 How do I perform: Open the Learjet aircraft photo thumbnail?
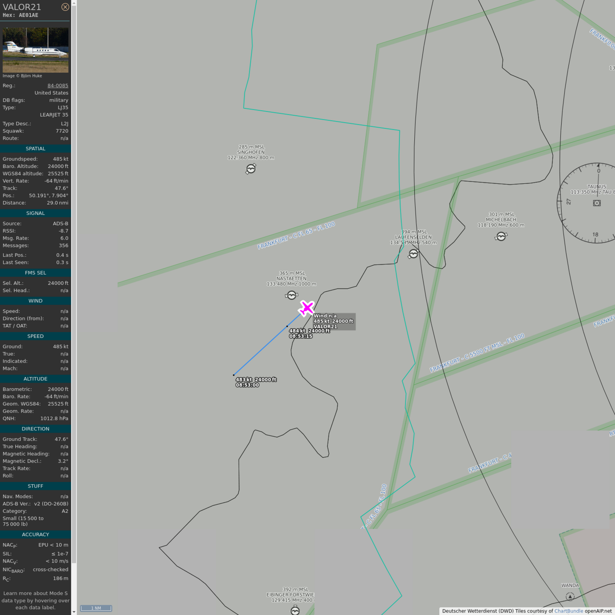coord(35,50)
